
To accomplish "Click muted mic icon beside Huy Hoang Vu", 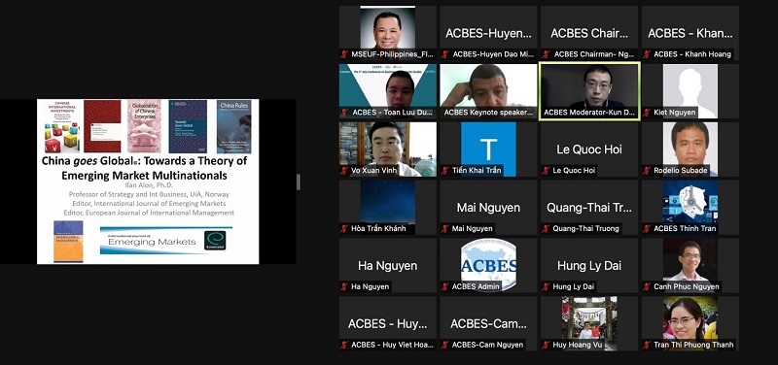I will 546,345.
